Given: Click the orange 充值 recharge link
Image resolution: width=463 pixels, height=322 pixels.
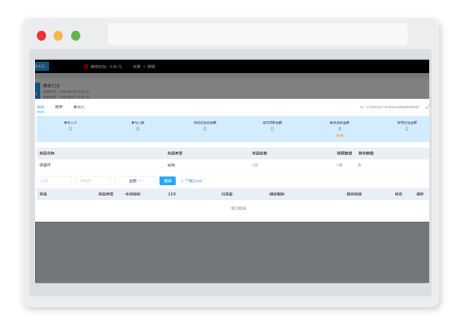Looking at the screenshot, I should [x=340, y=136].
